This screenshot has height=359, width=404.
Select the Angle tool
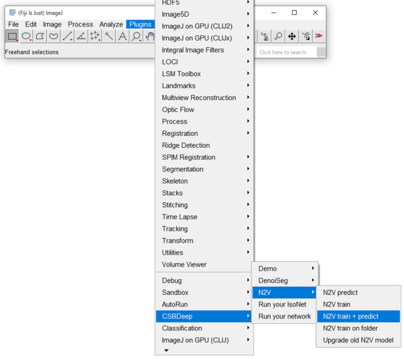tap(81, 36)
